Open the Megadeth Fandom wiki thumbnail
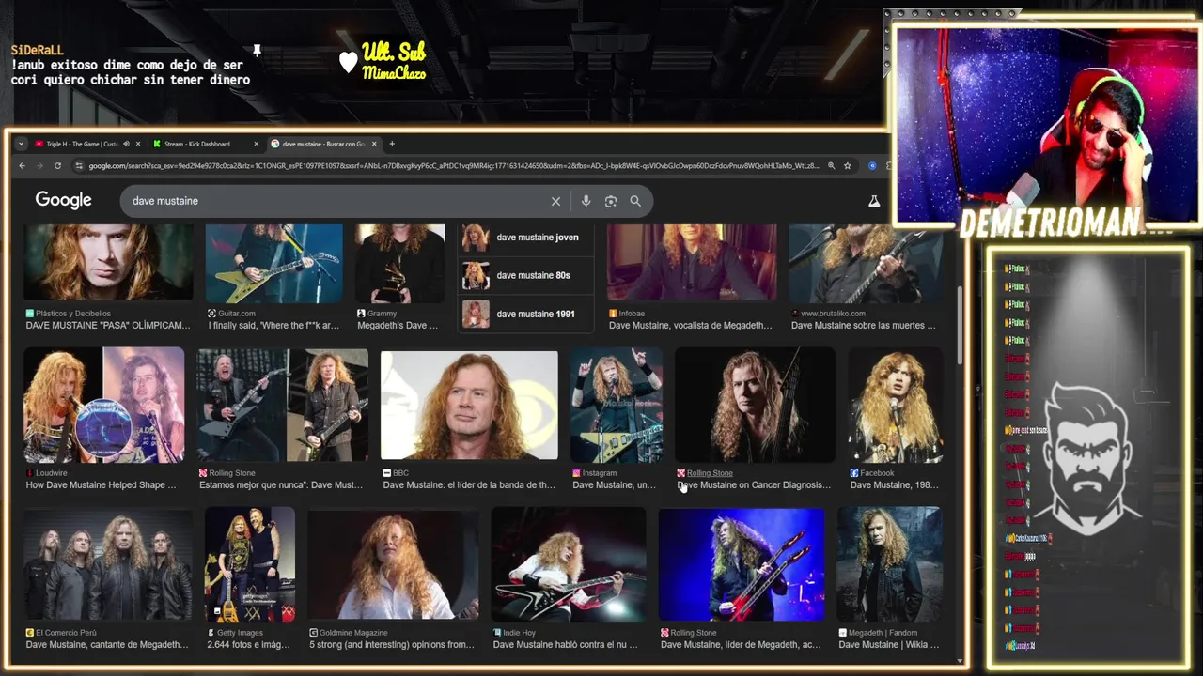1203x676 pixels. coord(889,564)
